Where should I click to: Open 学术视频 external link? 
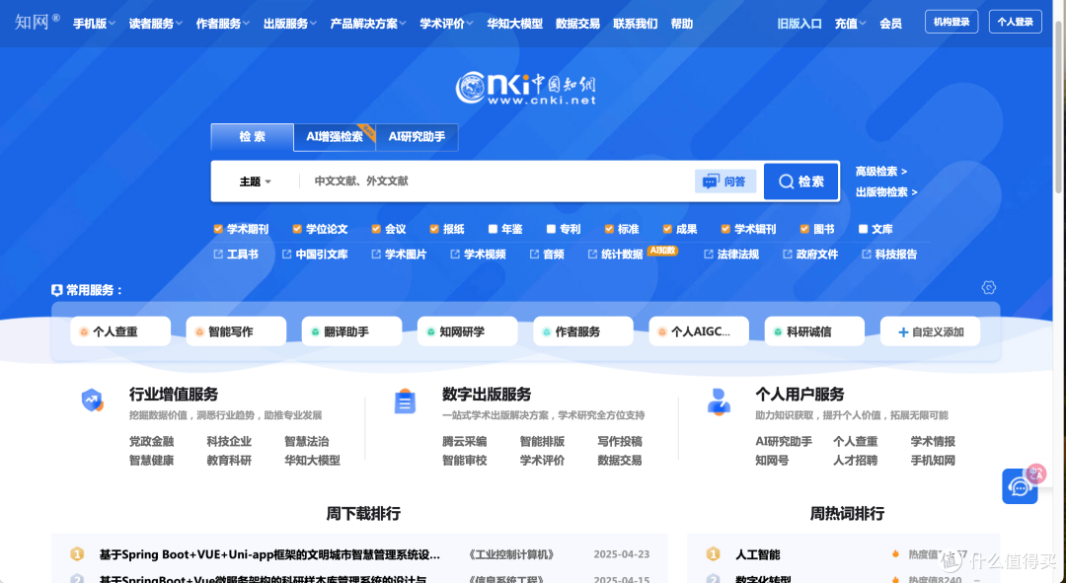pyautogui.click(x=478, y=255)
